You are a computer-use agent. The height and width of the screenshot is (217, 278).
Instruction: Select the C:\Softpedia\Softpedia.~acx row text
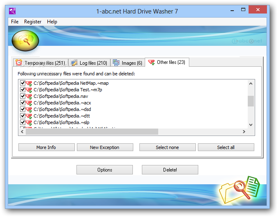[62, 103]
